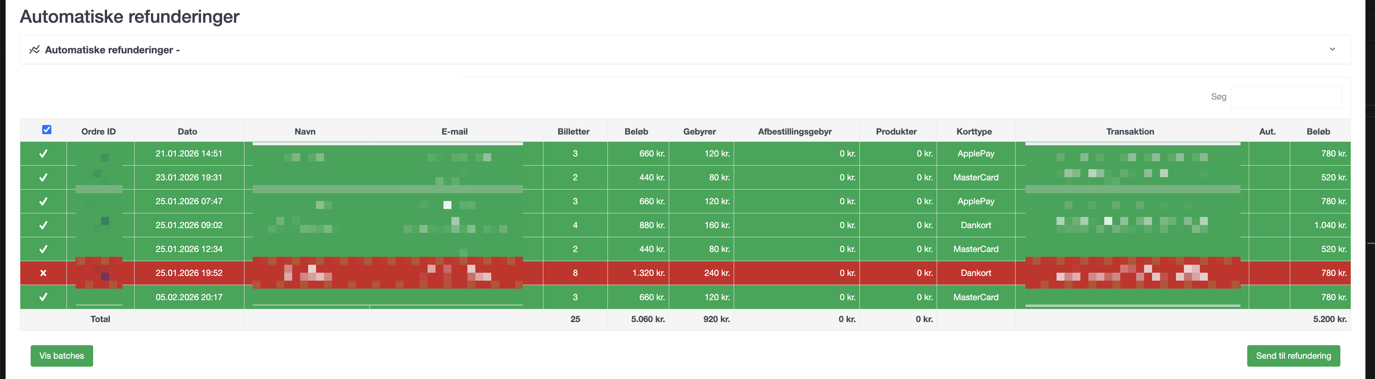
Task: Expand the Automatiske refunderinger panel chevron
Action: [1332, 49]
